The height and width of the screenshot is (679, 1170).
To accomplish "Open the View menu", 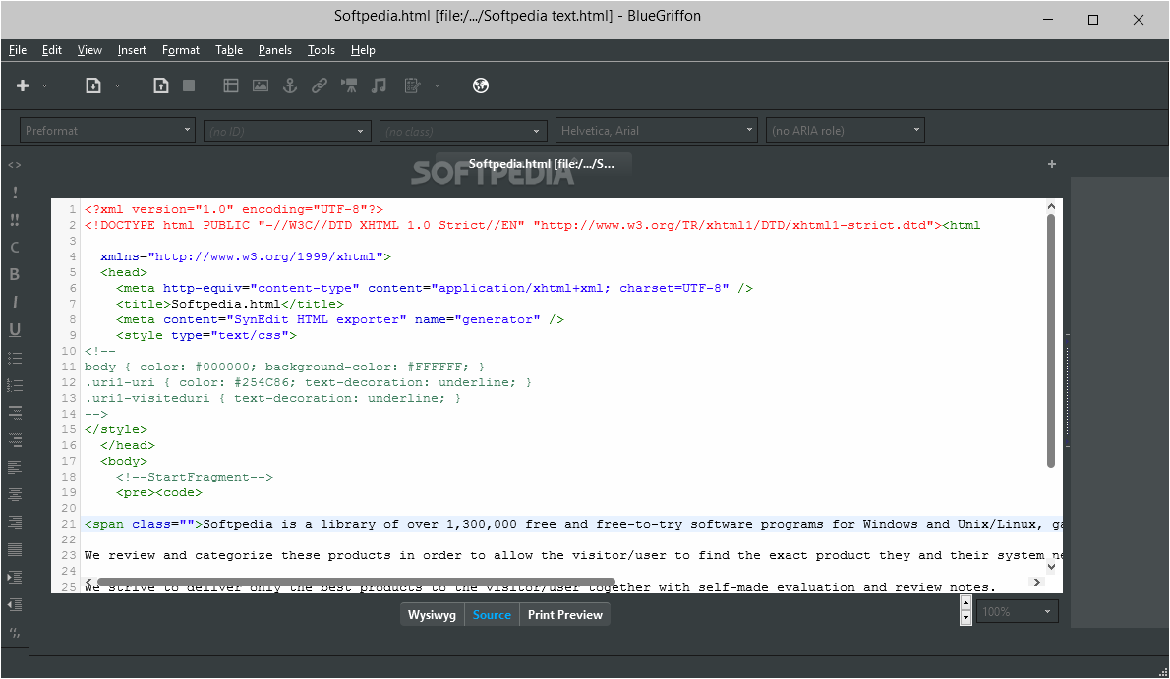I will pyautogui.click(x=89, y=50).
